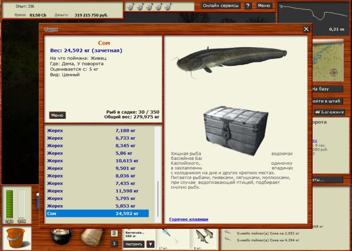Viewport: 352px width, 251px height.
Task: Open the Меню in the top-right corner
Action: (x=264, y=6)
